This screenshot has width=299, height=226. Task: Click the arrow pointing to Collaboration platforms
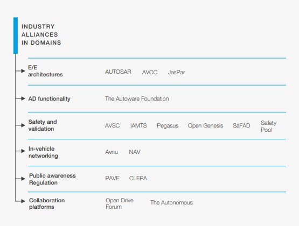pos(20,201)
